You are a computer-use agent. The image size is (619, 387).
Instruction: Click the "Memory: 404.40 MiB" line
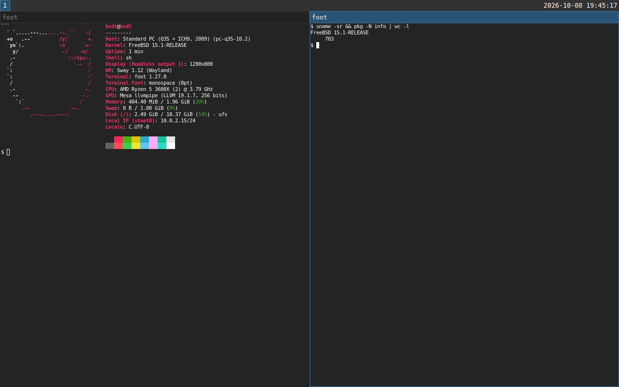[x=156, y=102]
